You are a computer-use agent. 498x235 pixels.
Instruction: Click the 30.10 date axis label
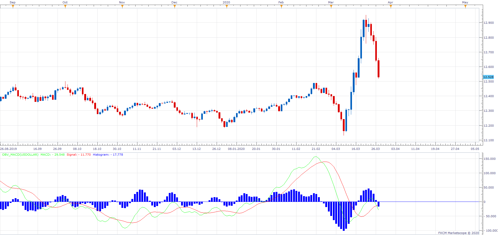pyautogui.click(x=117, y=149)
